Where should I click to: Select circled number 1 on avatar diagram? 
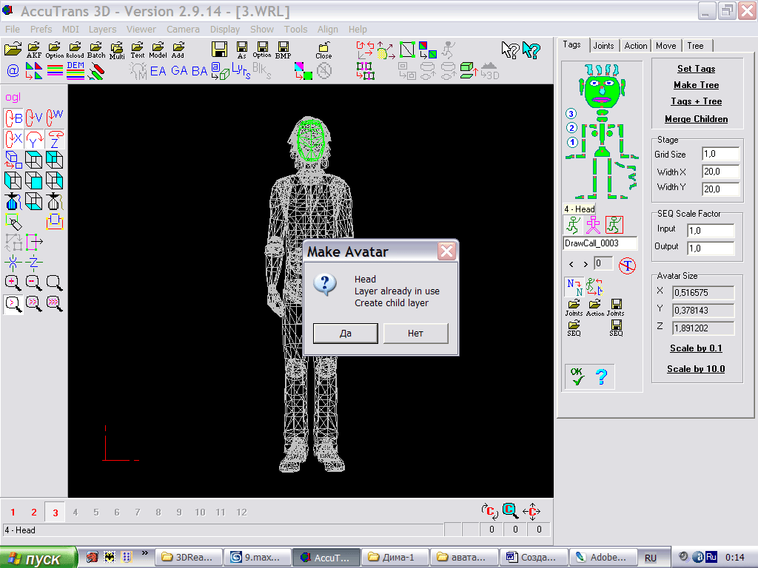pos(572,143)
